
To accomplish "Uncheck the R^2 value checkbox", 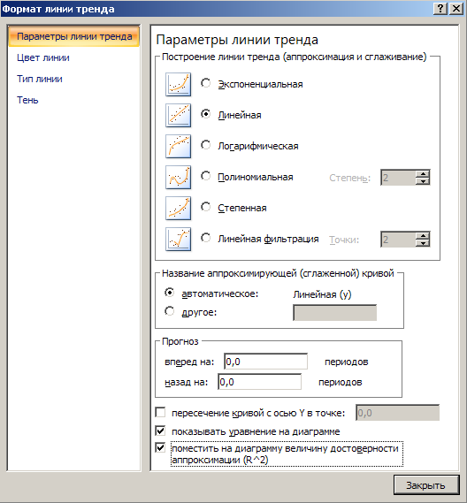I will (160, 447).
